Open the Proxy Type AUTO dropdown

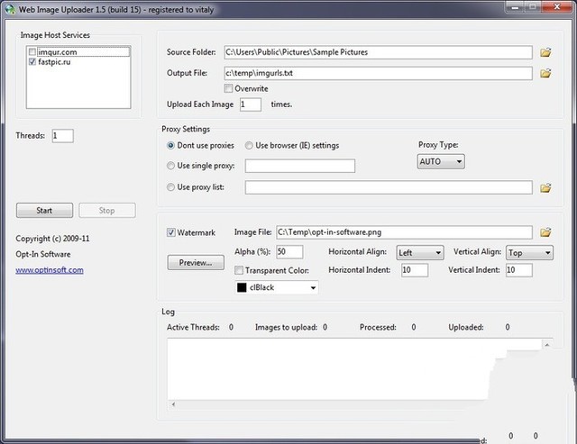pyautogui.click(x=441, y=161)
